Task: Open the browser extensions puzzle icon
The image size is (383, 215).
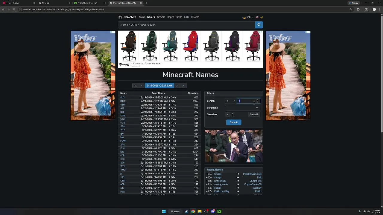Action: click(358, 9)
